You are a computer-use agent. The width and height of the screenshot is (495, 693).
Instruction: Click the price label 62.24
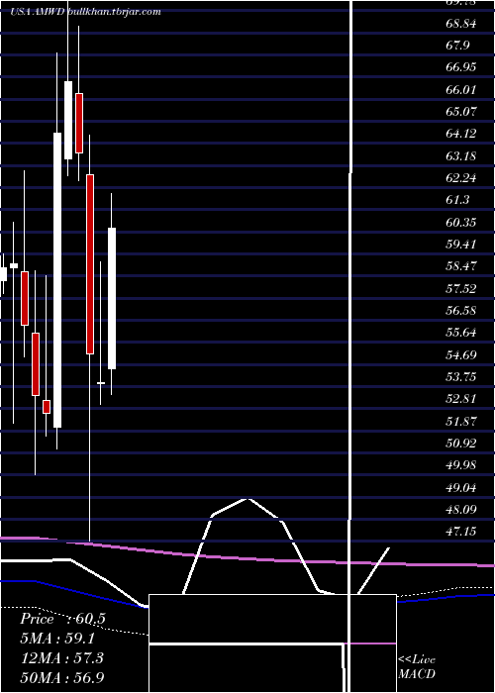click(x=461, y=178)
